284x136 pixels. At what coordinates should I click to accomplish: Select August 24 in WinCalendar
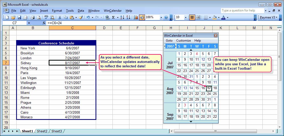pos(209,94)
